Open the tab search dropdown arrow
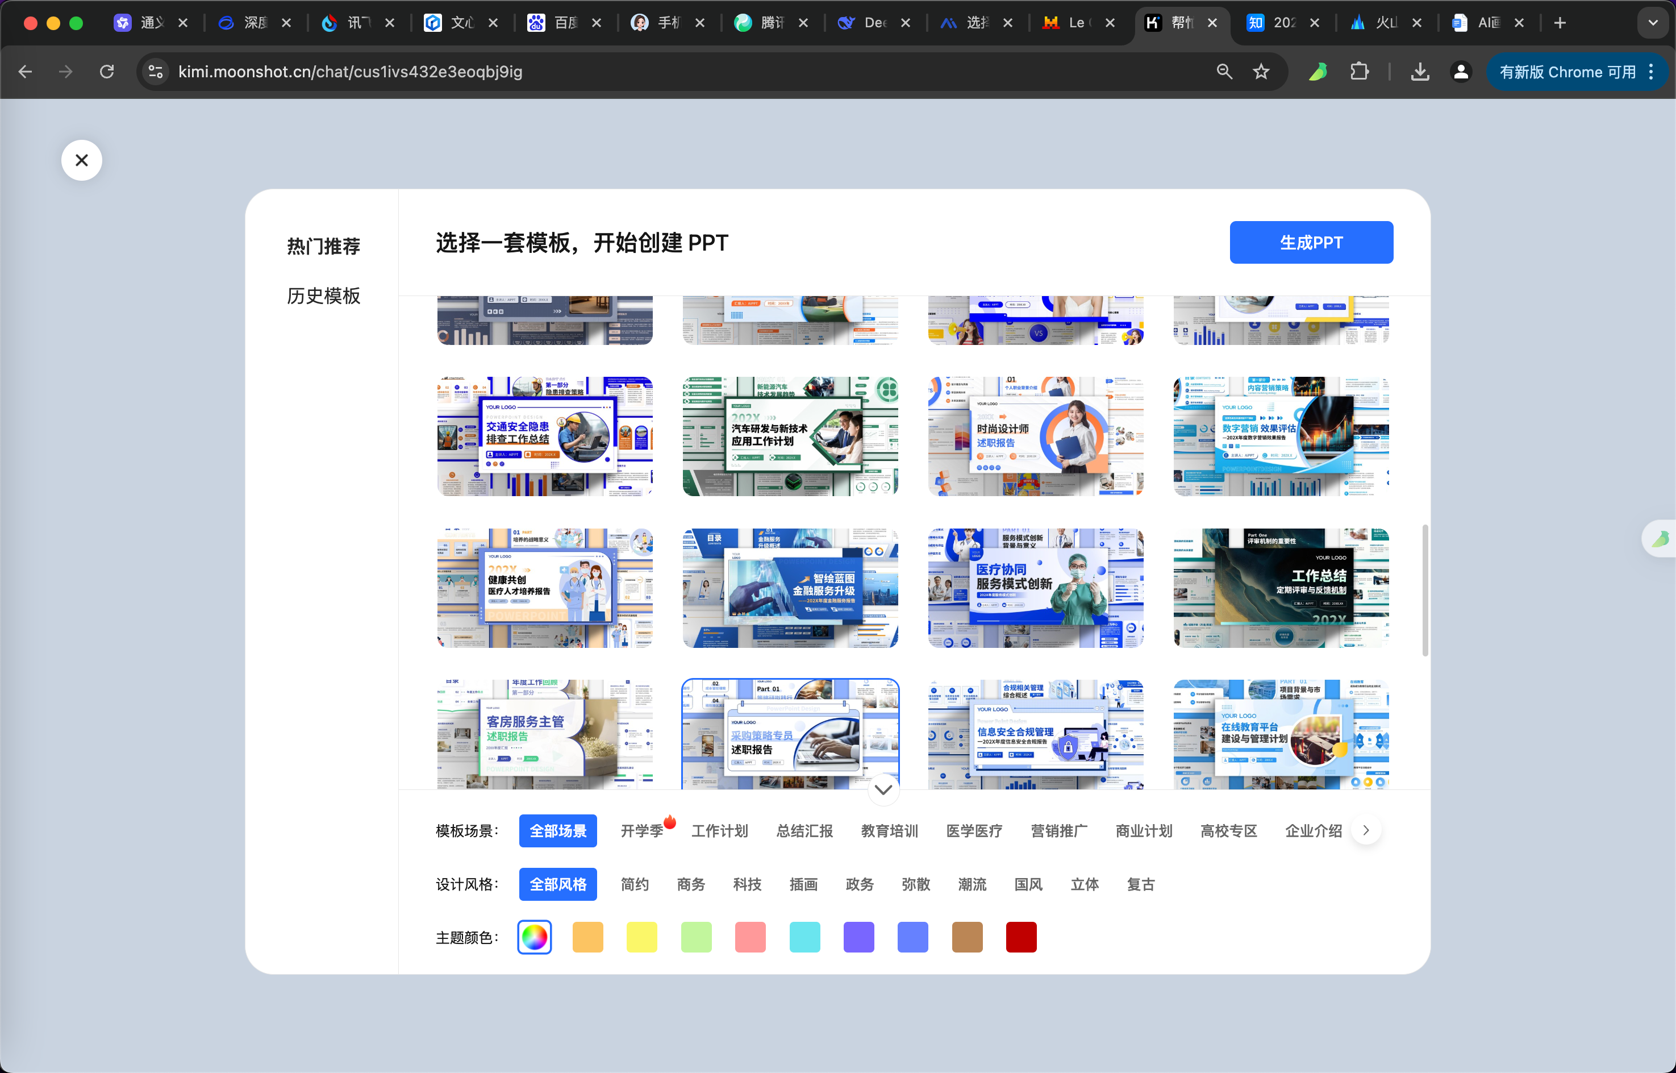The height and width of the screenshot is (1073, 1676). click(x=1652, y=23)
